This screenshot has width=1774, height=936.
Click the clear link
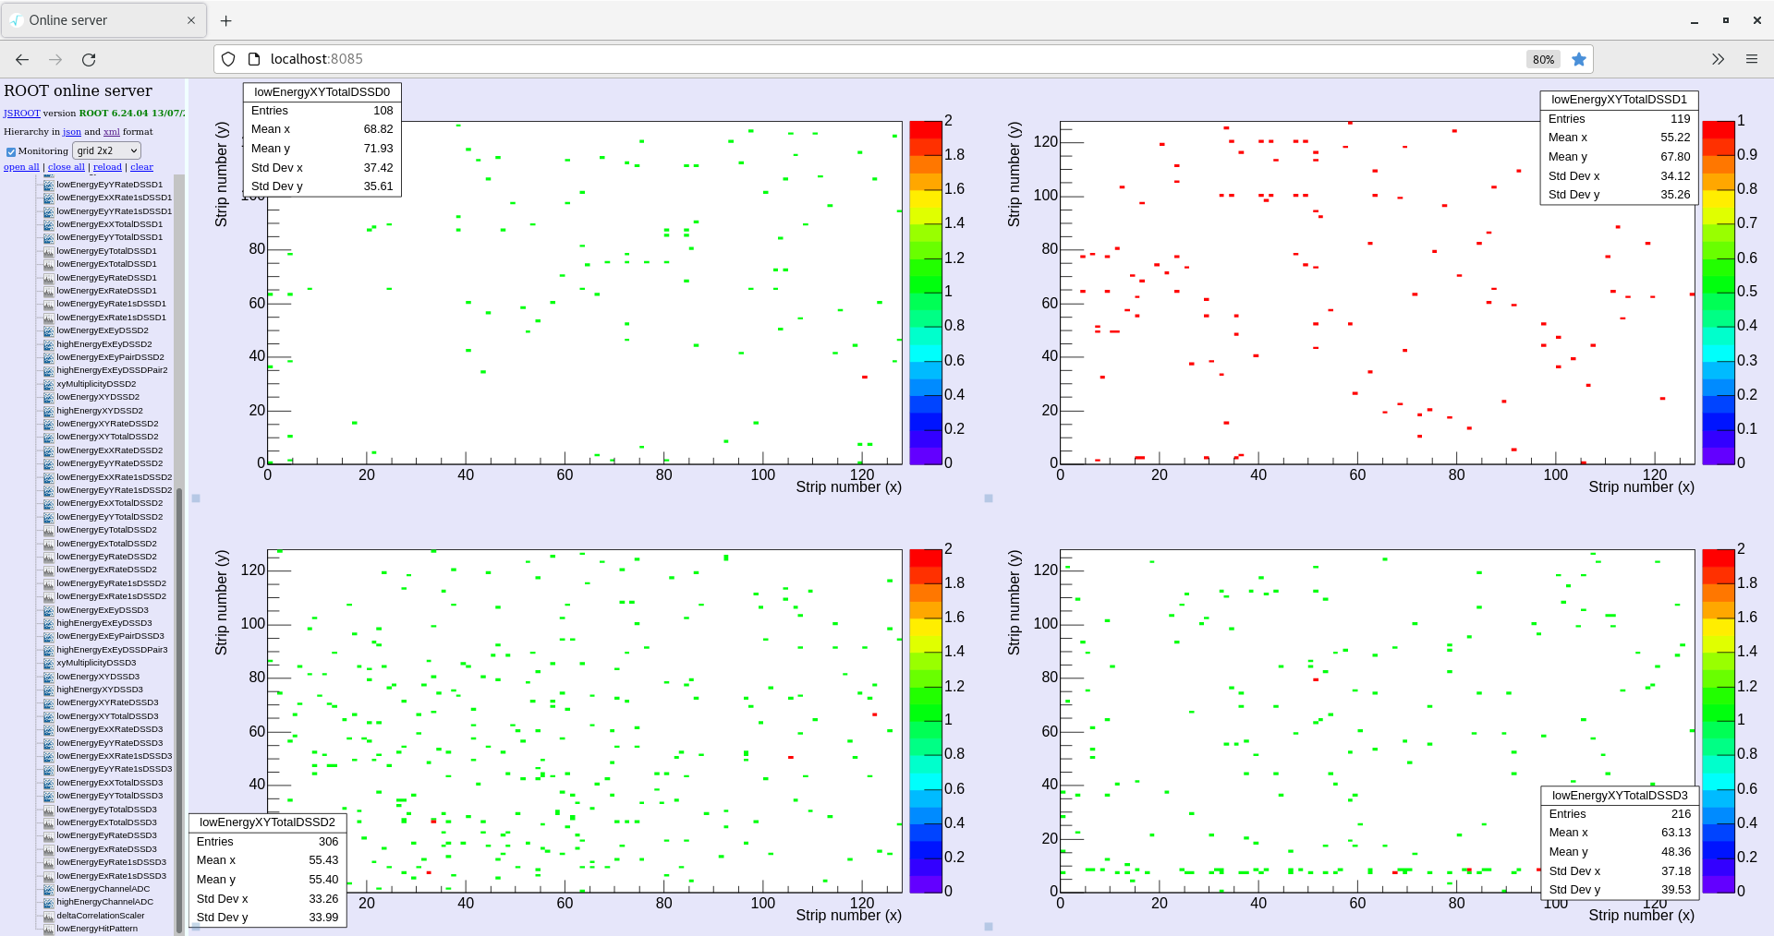[x=141, y=167]
